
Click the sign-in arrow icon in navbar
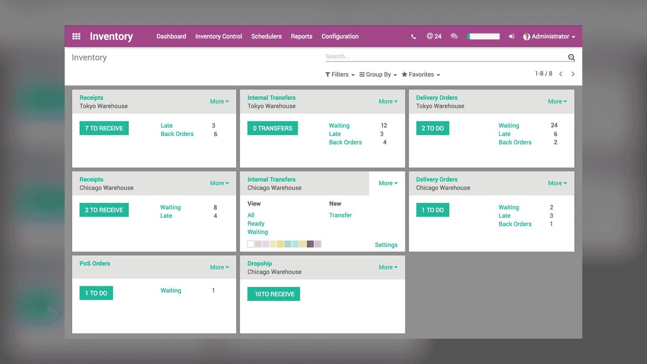(x=511, y=37)
